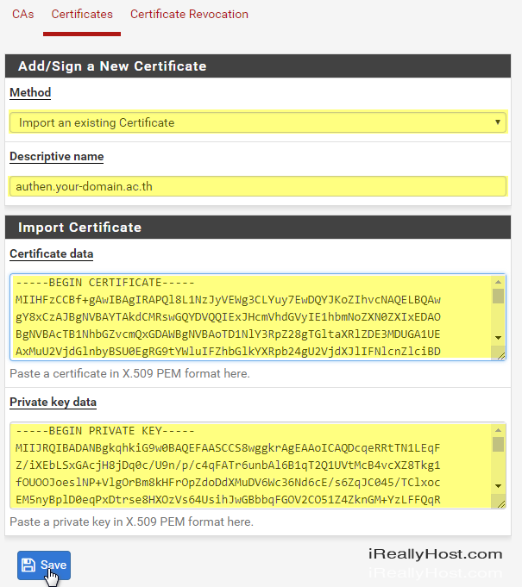Open the Method dropdown arrow
Viewport: 522px width, 587px height.
[498, 122]
